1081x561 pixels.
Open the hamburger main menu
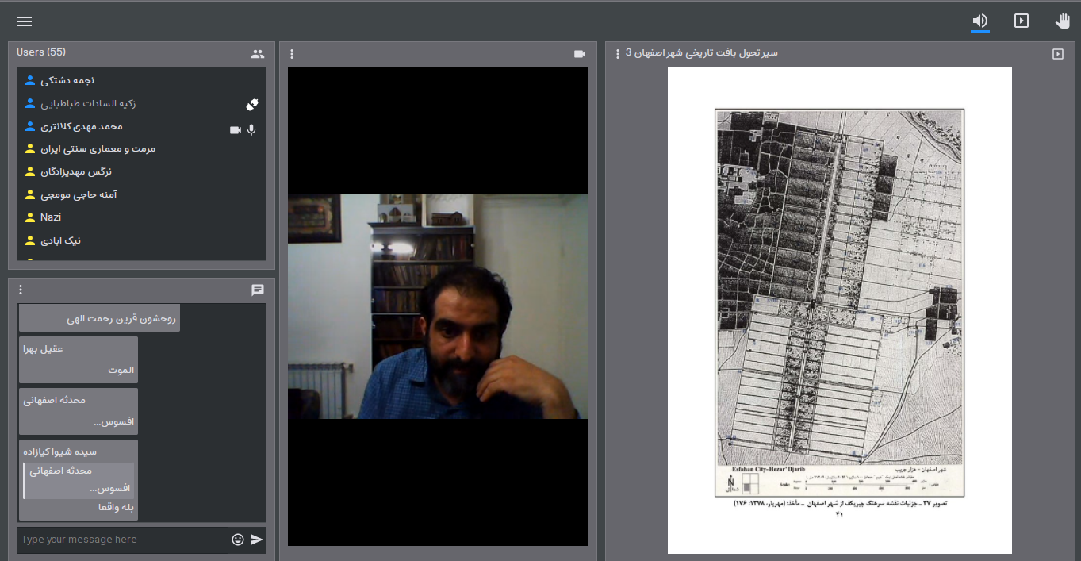(25, 21)
